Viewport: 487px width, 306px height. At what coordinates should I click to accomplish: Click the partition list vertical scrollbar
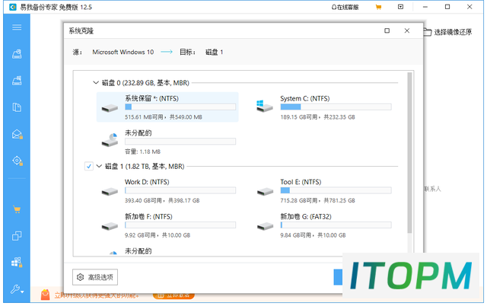(409, 152)
